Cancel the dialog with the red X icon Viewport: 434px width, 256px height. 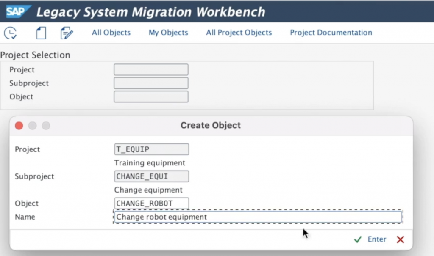pyautogui.click(x=400, y=240)
